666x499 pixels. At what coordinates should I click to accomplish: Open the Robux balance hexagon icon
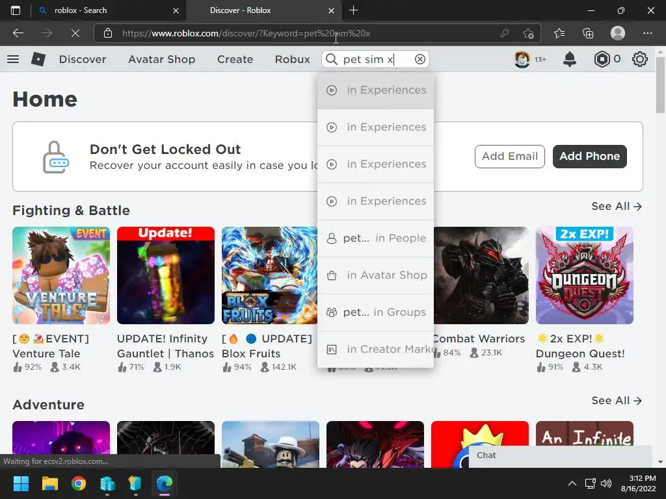(x=602, y=59)
